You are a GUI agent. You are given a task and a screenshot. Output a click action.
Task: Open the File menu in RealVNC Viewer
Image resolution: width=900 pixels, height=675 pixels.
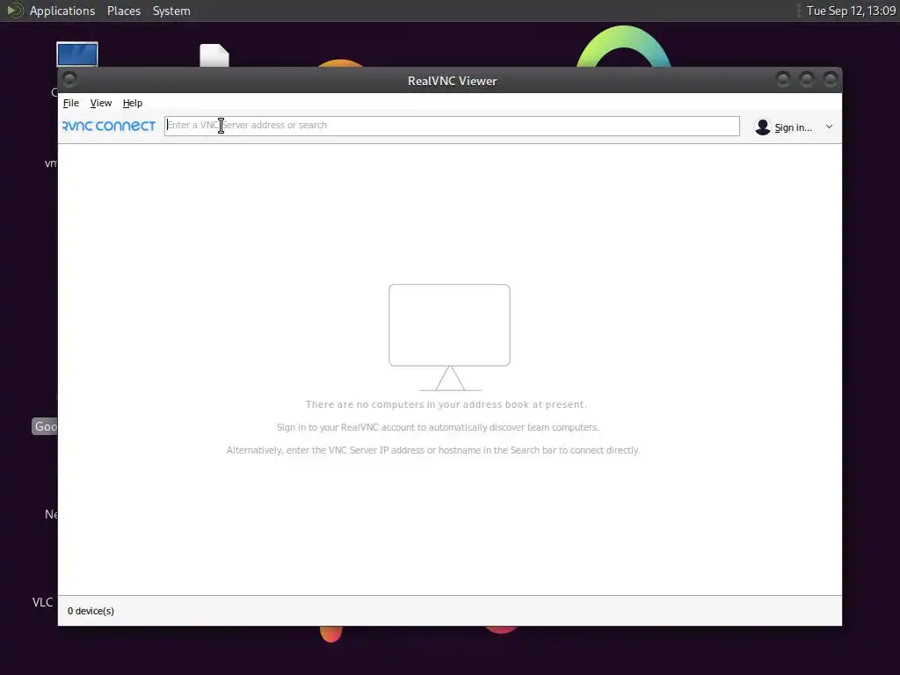pyautogui.click(x=71, y=104)
